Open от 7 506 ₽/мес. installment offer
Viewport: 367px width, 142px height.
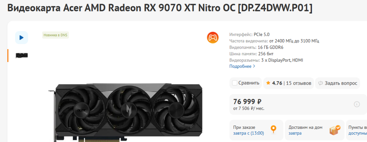[x=249, y=109]
